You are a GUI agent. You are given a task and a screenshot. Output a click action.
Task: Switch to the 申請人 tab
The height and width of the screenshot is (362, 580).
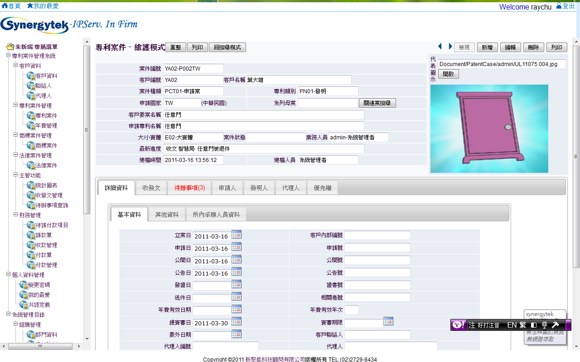pyautogui.click(x=227, y=188)
